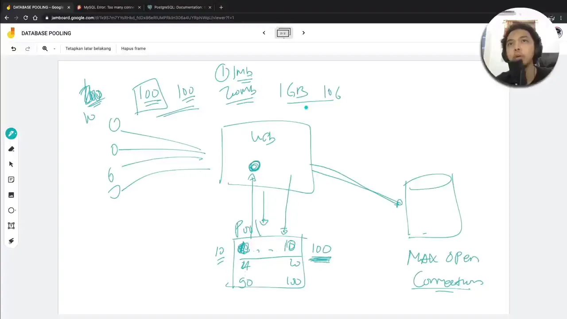
Task: Expand the frame bar thumbnail 2/2
Action: pyautogui.click(x=283, y=33)
